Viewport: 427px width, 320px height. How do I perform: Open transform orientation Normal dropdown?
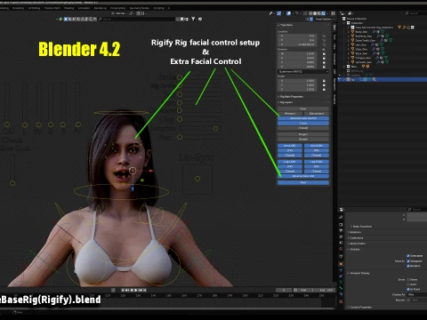tap(120, 13)
